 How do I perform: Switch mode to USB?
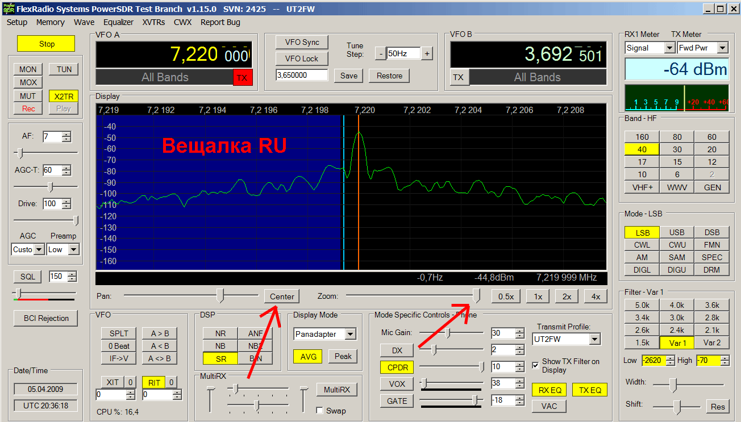(x=677, y=232)
